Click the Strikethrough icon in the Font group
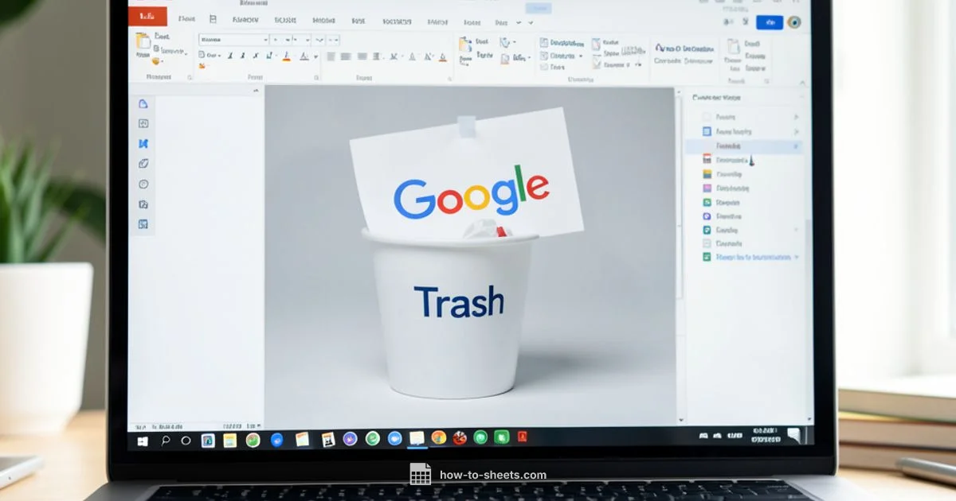This screenshot has height=501, width=956. click(x=256, y=56)
